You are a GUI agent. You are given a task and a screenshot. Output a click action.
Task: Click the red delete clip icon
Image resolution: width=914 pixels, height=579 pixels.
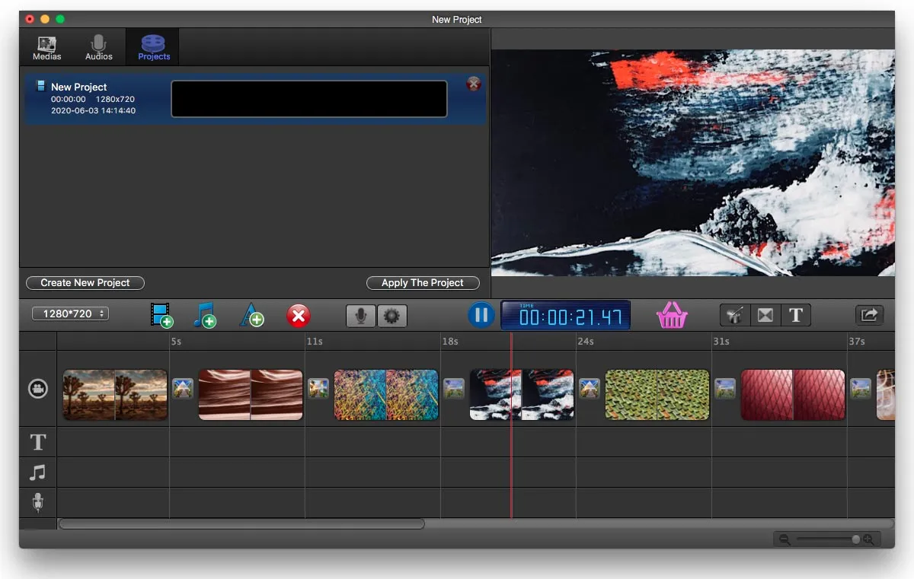[298, 315]
